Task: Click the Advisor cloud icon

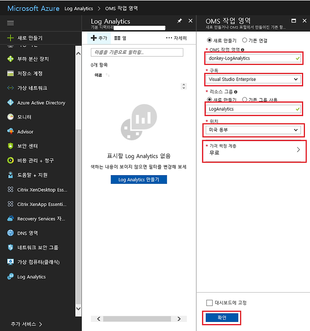Action: tap(10, 131)
